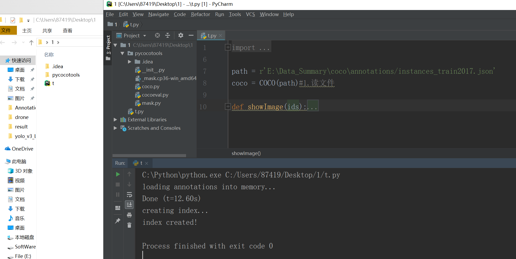Toggle scroll to end in Run console
The width and height of the screenshot is (516, 259).
click(129, 205)
